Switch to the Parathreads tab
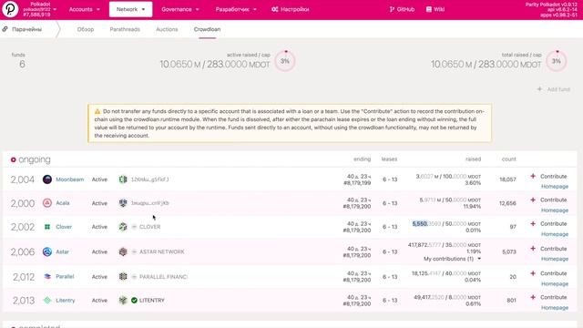The width and height of the screenshot is (583, 328). tap(125, 29)
